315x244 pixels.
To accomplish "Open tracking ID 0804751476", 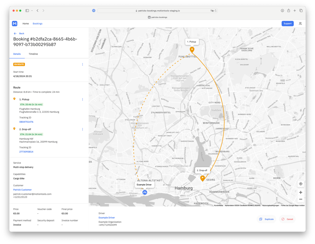I will coord(26,122).
